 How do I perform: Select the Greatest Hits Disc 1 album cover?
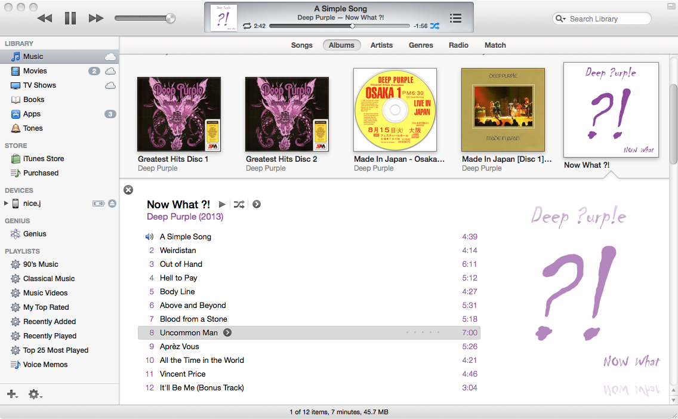(179, 114)
